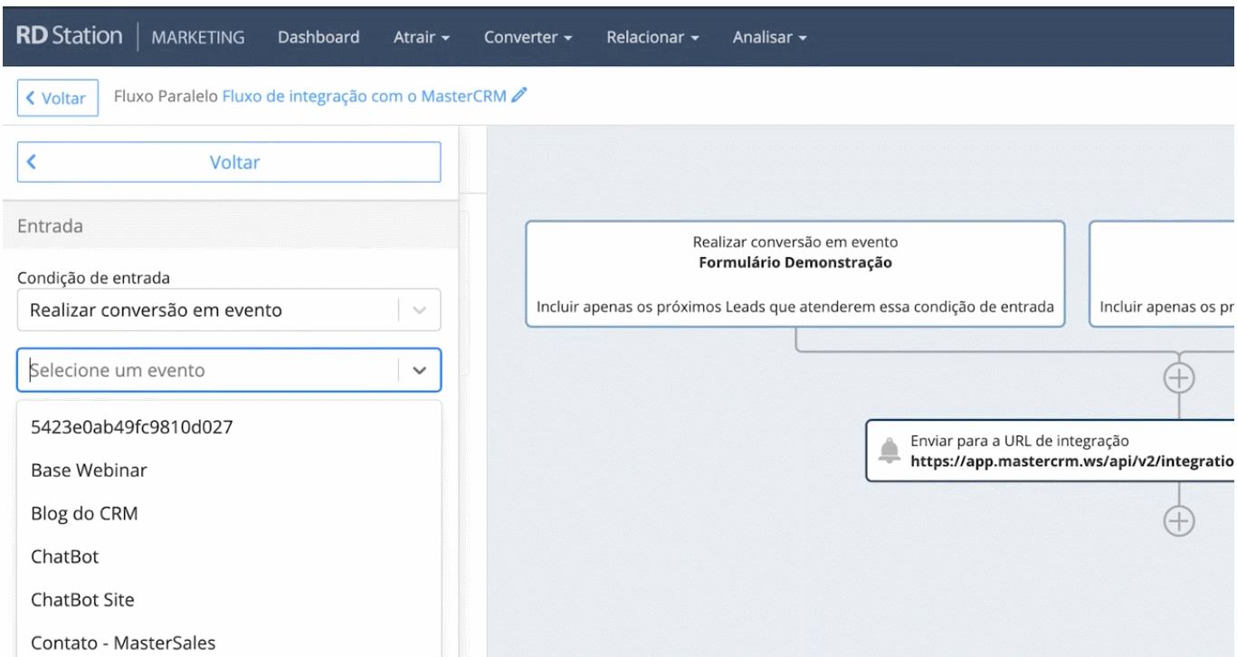The image size is (1237, 657).
Task: Add a step using the upper plus icon
Action: pyautogui.click(x=1178, y=377)
